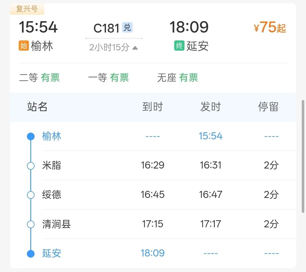The image size is (306, 272).
Task: Collapse timetable via 2小时15分 duration text
Action: [109, 47]
